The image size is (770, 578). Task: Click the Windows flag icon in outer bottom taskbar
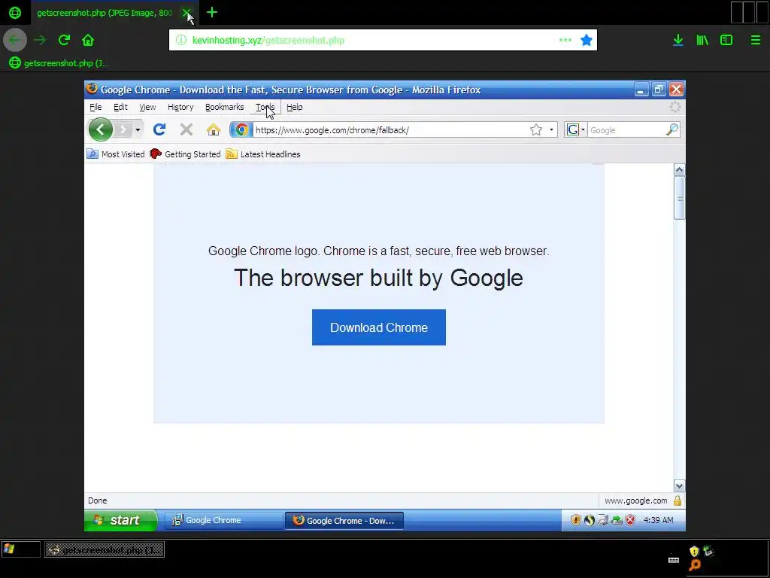point(9,549)
